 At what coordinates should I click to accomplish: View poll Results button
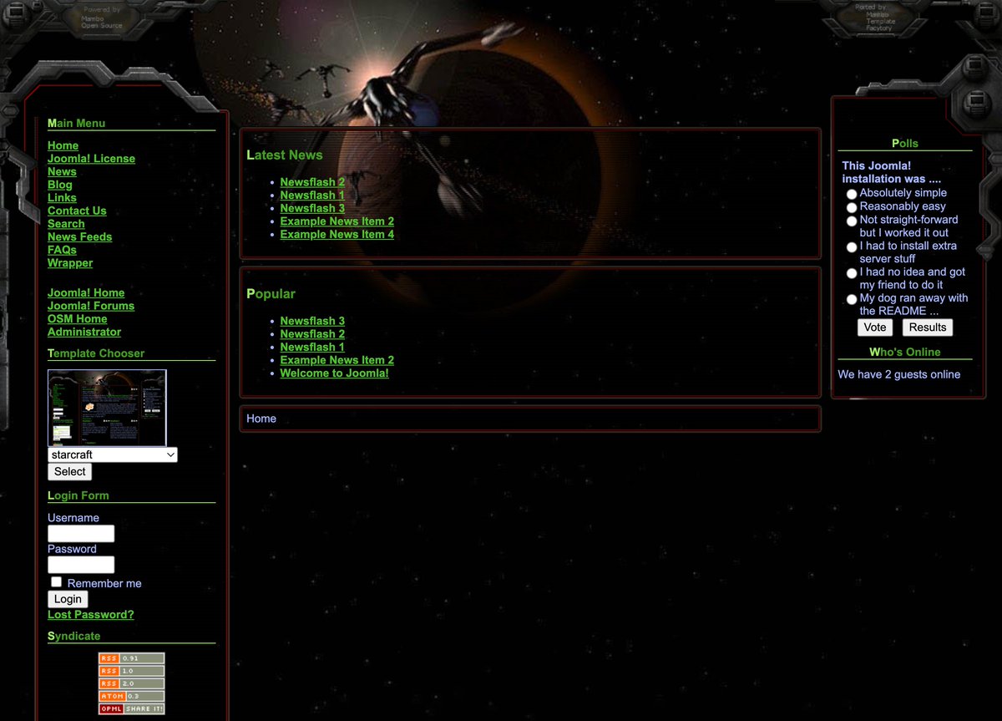point(928,327)
